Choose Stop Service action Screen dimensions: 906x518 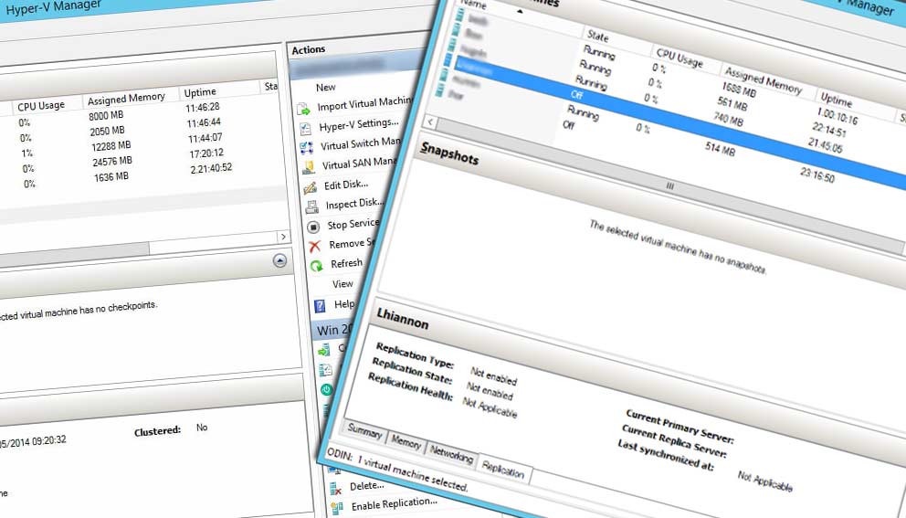click(353, 224)
